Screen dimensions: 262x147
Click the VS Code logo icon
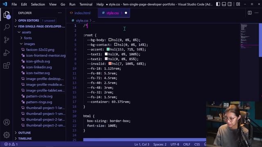click(5, 4)
